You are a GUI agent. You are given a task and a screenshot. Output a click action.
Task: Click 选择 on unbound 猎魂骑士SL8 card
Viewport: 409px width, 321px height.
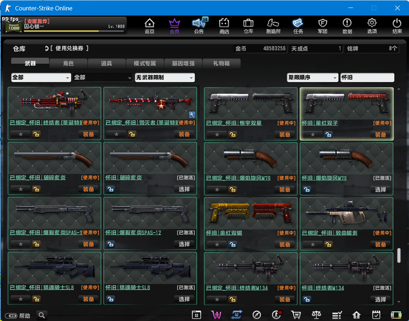(184, 299)
